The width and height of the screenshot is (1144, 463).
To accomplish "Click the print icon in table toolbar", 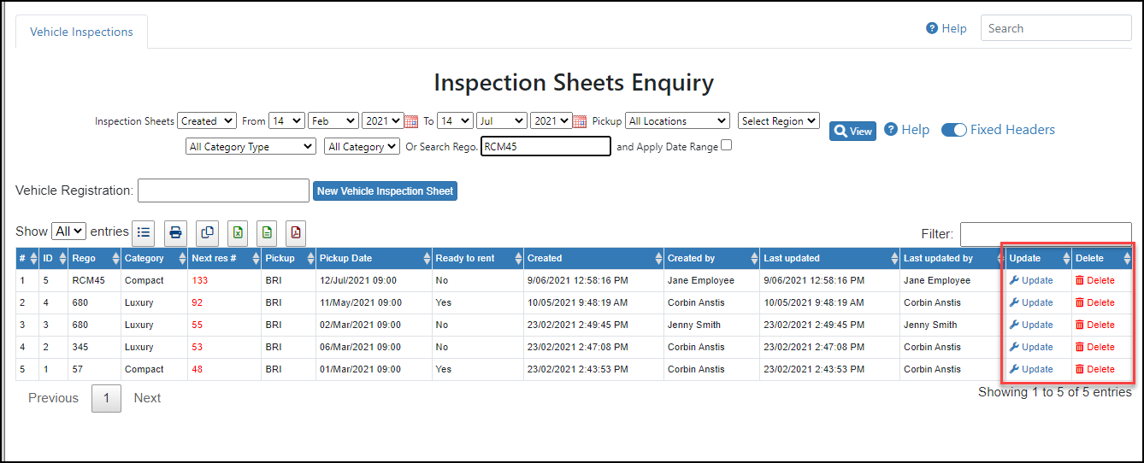I will (175, 232).
